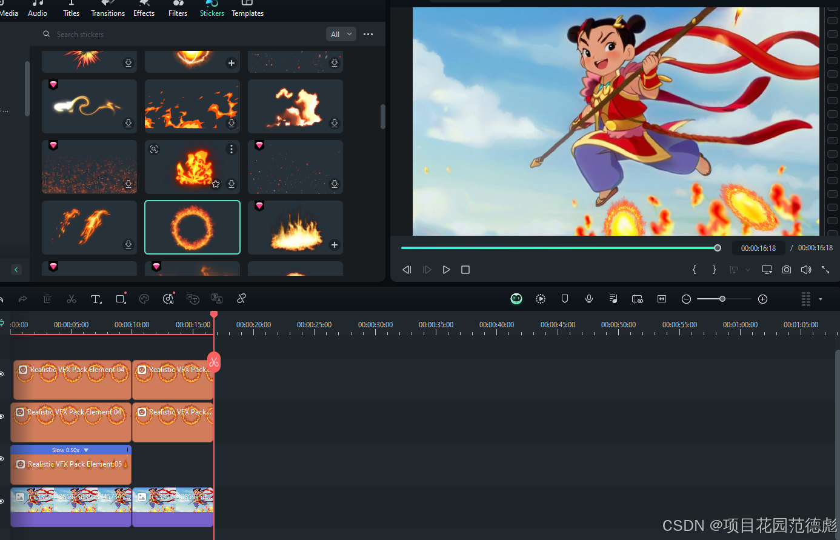Switch to the Audio tab
Viewport: 840px width, 540px height.
click(x=38, y=9)
